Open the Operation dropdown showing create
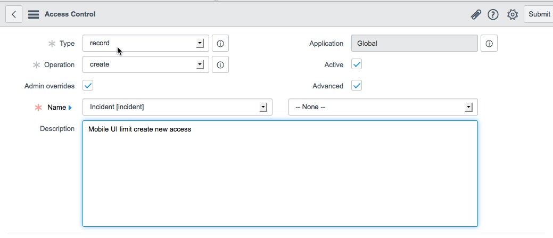 (146, 64)
